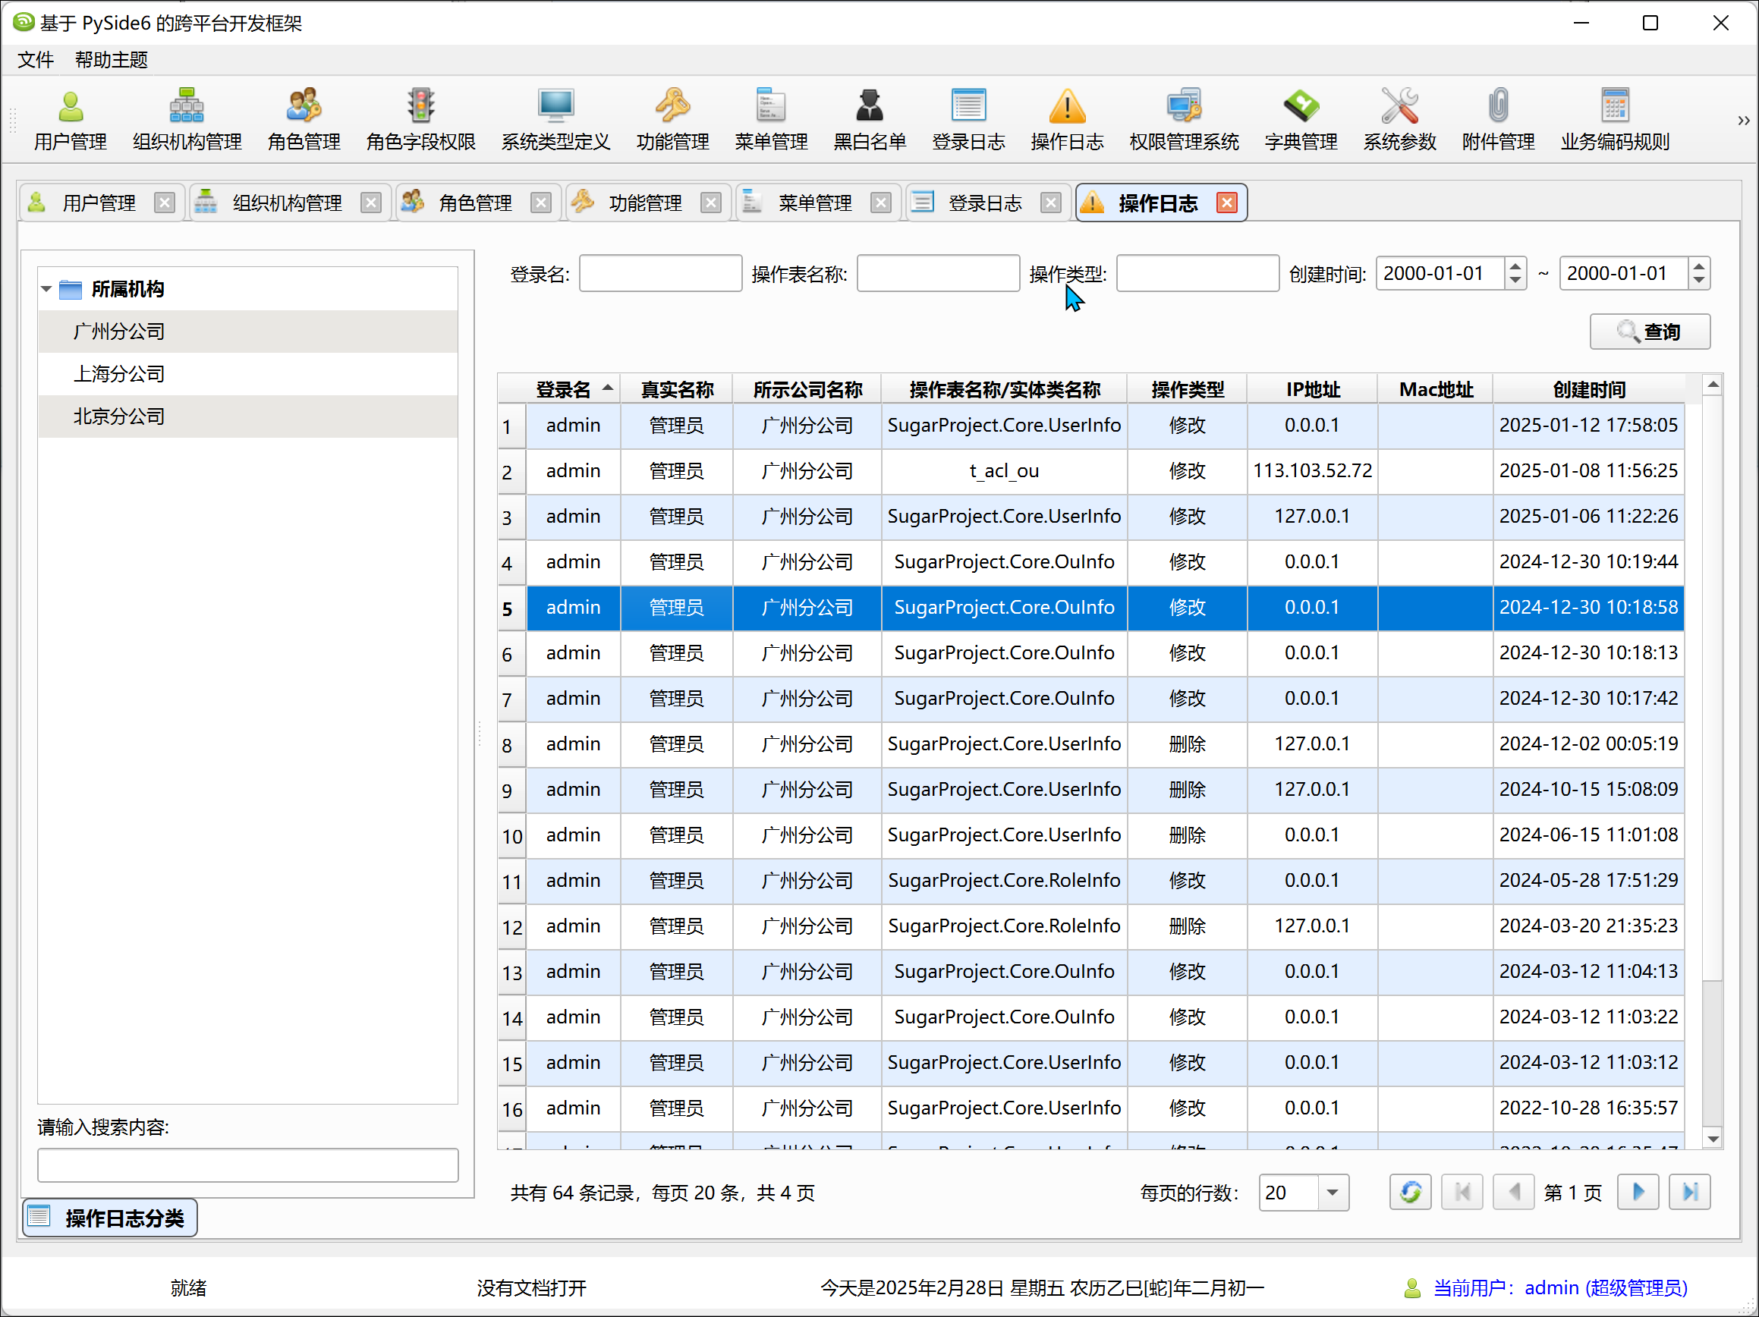The width and height of the screenshot is (1759, 1317).
Task: Close the 菜单管理 tab
Action: pos(880,203)
